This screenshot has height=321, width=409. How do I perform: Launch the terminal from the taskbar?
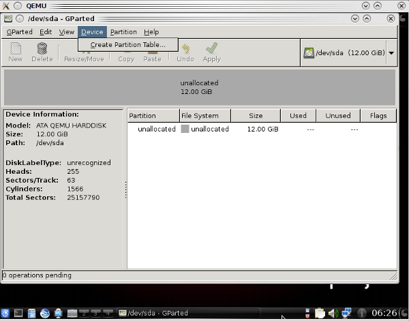pyautogui.click(x=18, y=313)
